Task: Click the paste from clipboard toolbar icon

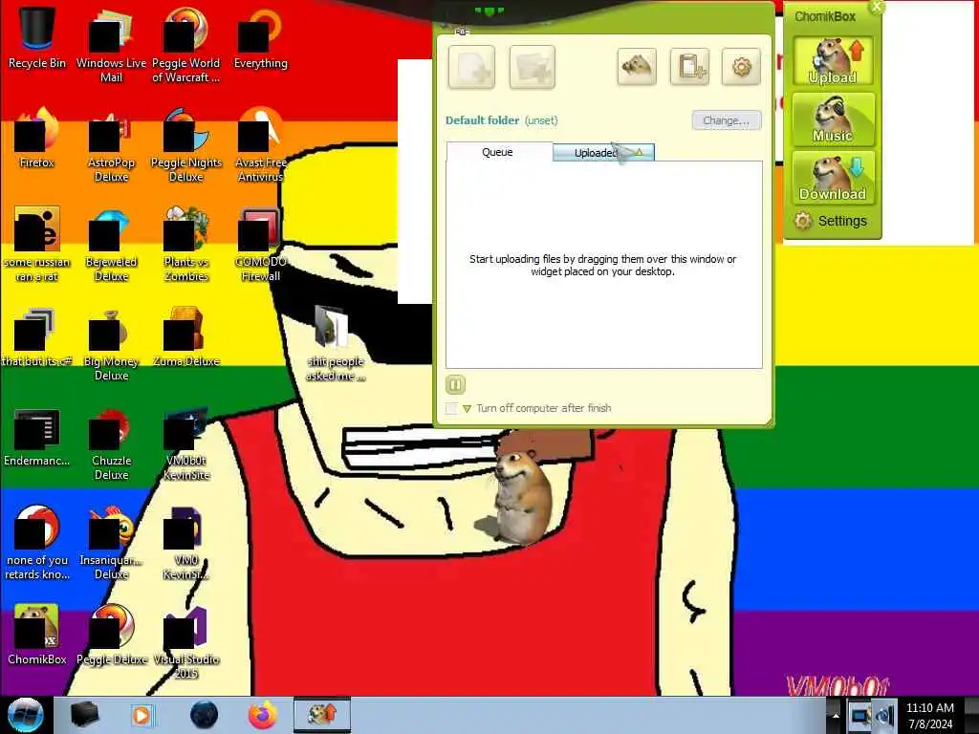Action: click(x=689, y=66)
